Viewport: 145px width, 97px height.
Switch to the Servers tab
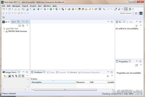[x=72, y=72]
